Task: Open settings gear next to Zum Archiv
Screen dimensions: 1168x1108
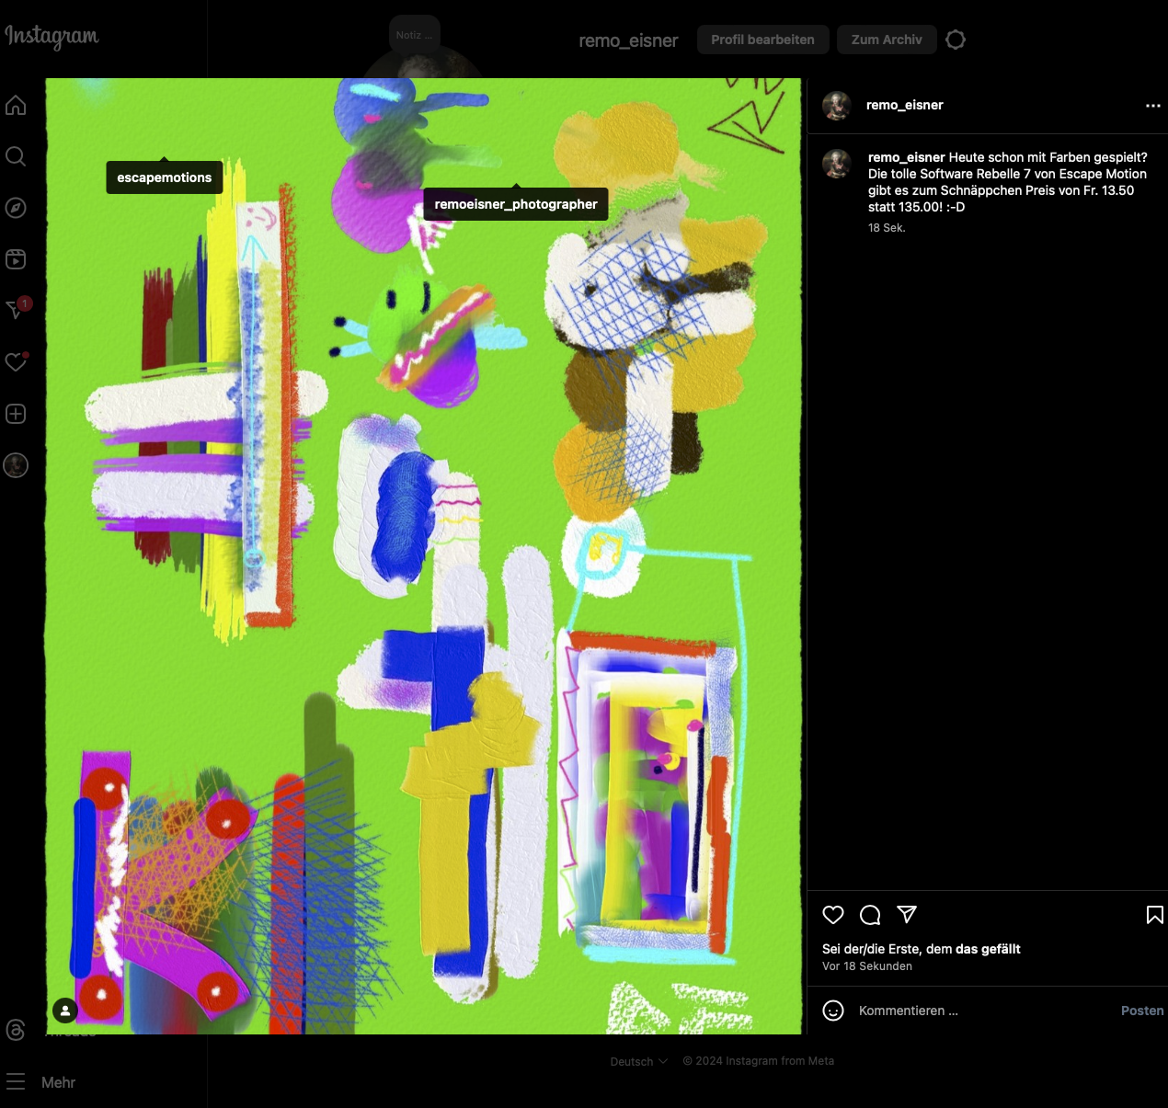Action: (956, 40)
